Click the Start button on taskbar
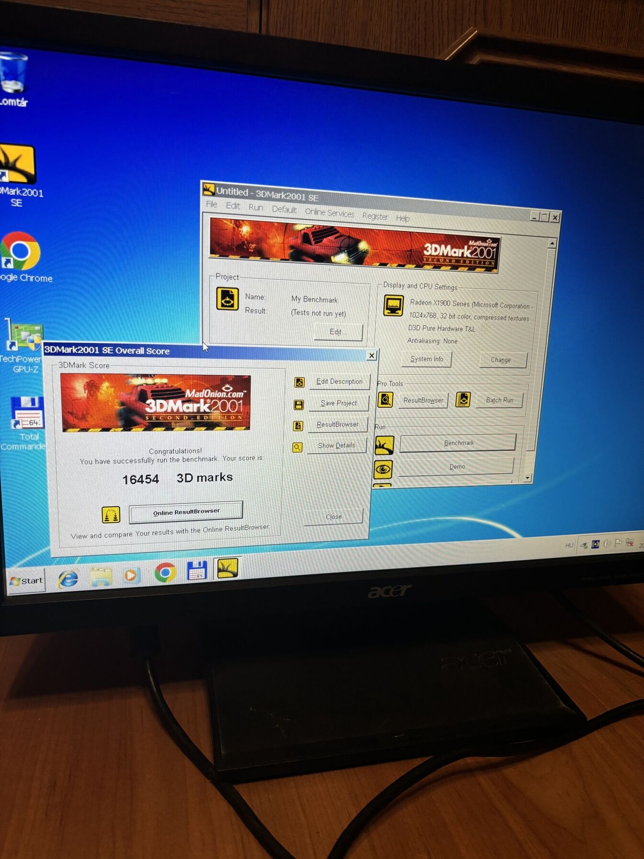Image resolution: width=644 pixels, height=859 pixels. point(27,581)
